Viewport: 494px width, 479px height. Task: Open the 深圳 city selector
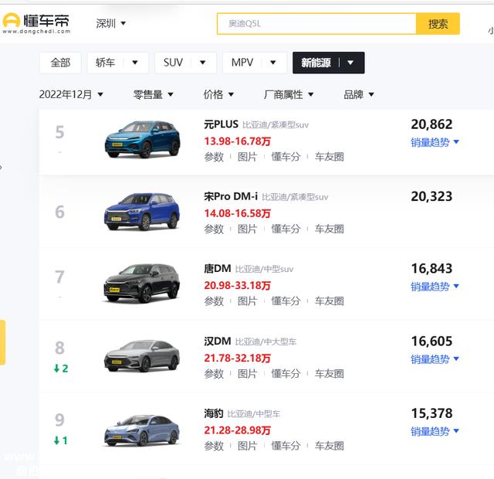110,23
